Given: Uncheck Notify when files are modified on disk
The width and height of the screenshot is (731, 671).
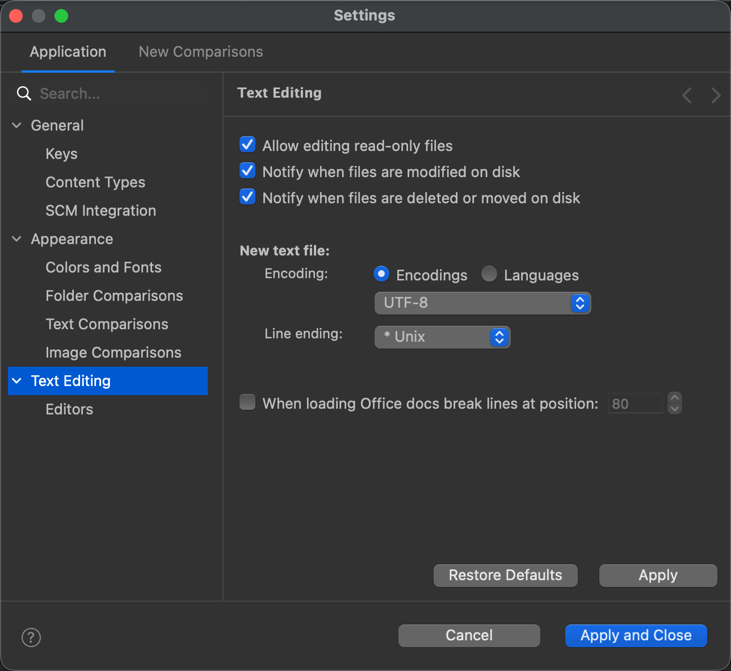Looking at the screenshot, I should point(247,171).
